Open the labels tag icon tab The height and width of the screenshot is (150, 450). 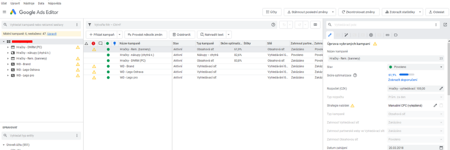coord(396,35)
